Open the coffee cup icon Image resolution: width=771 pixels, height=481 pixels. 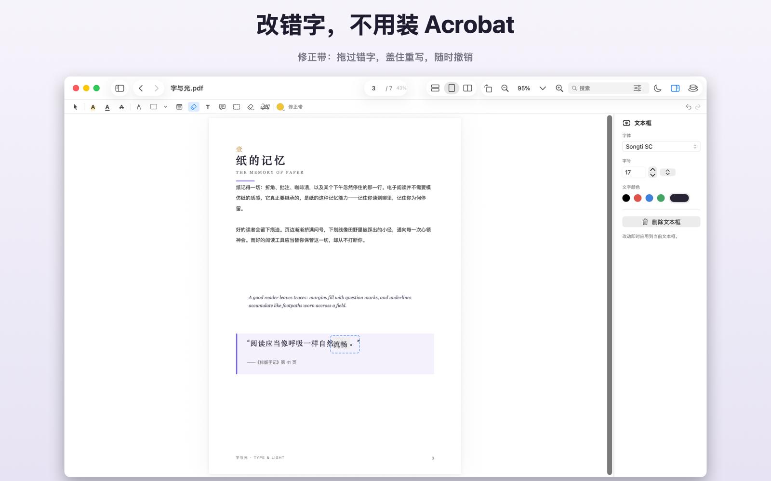click(x=693, y=88)
